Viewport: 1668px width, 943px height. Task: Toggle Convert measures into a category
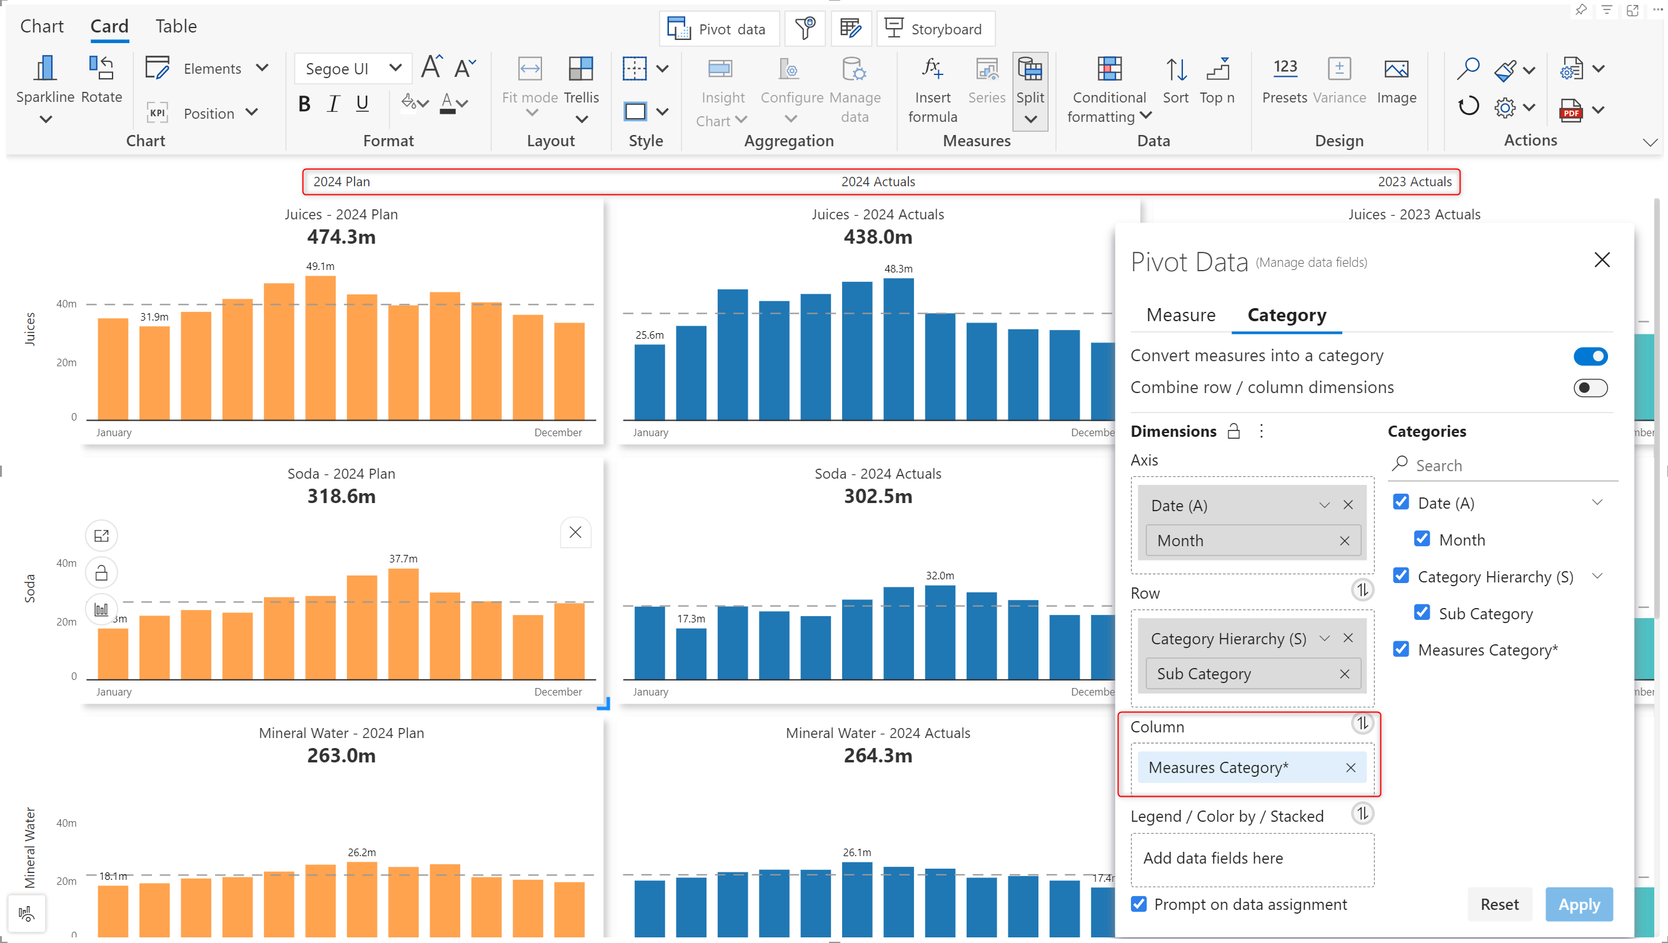pyautogui.click(x=1590, y=356)
